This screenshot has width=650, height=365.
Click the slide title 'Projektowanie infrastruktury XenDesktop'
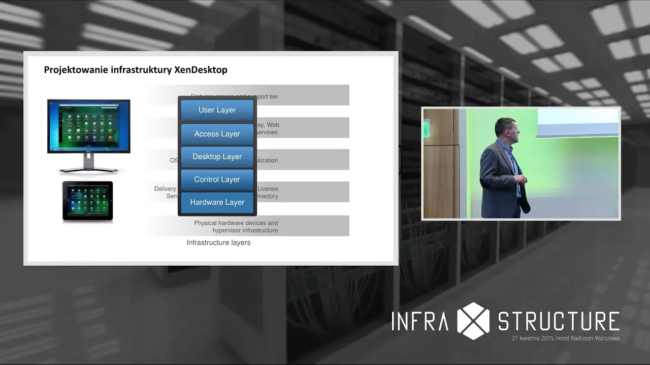(136, 70)
